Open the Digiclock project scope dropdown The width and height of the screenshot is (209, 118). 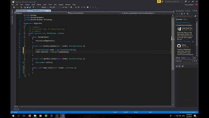[40, 13]
